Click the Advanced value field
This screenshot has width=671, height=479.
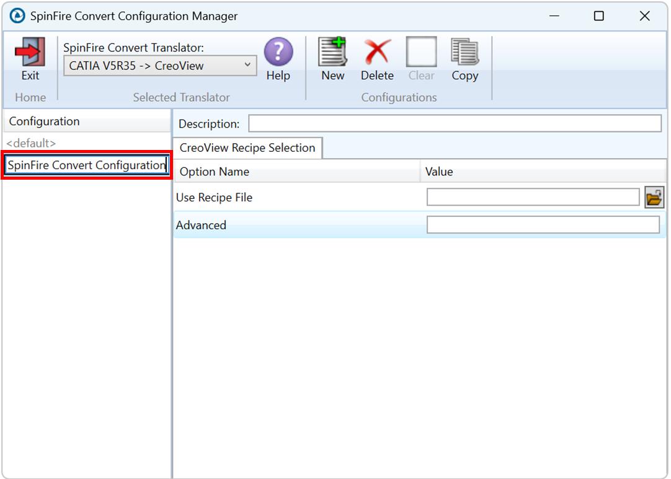point(543,225)
